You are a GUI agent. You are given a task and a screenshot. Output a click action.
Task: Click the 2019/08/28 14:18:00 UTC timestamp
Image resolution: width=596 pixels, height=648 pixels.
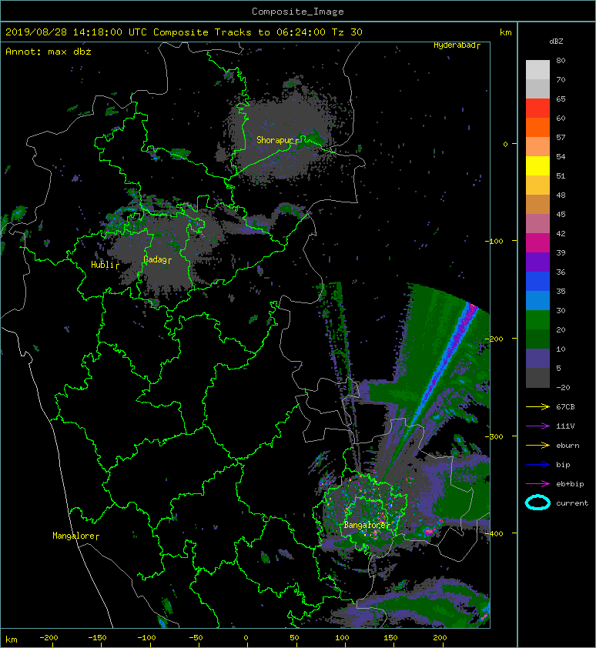pyautogui.click(x=76, y=32)
